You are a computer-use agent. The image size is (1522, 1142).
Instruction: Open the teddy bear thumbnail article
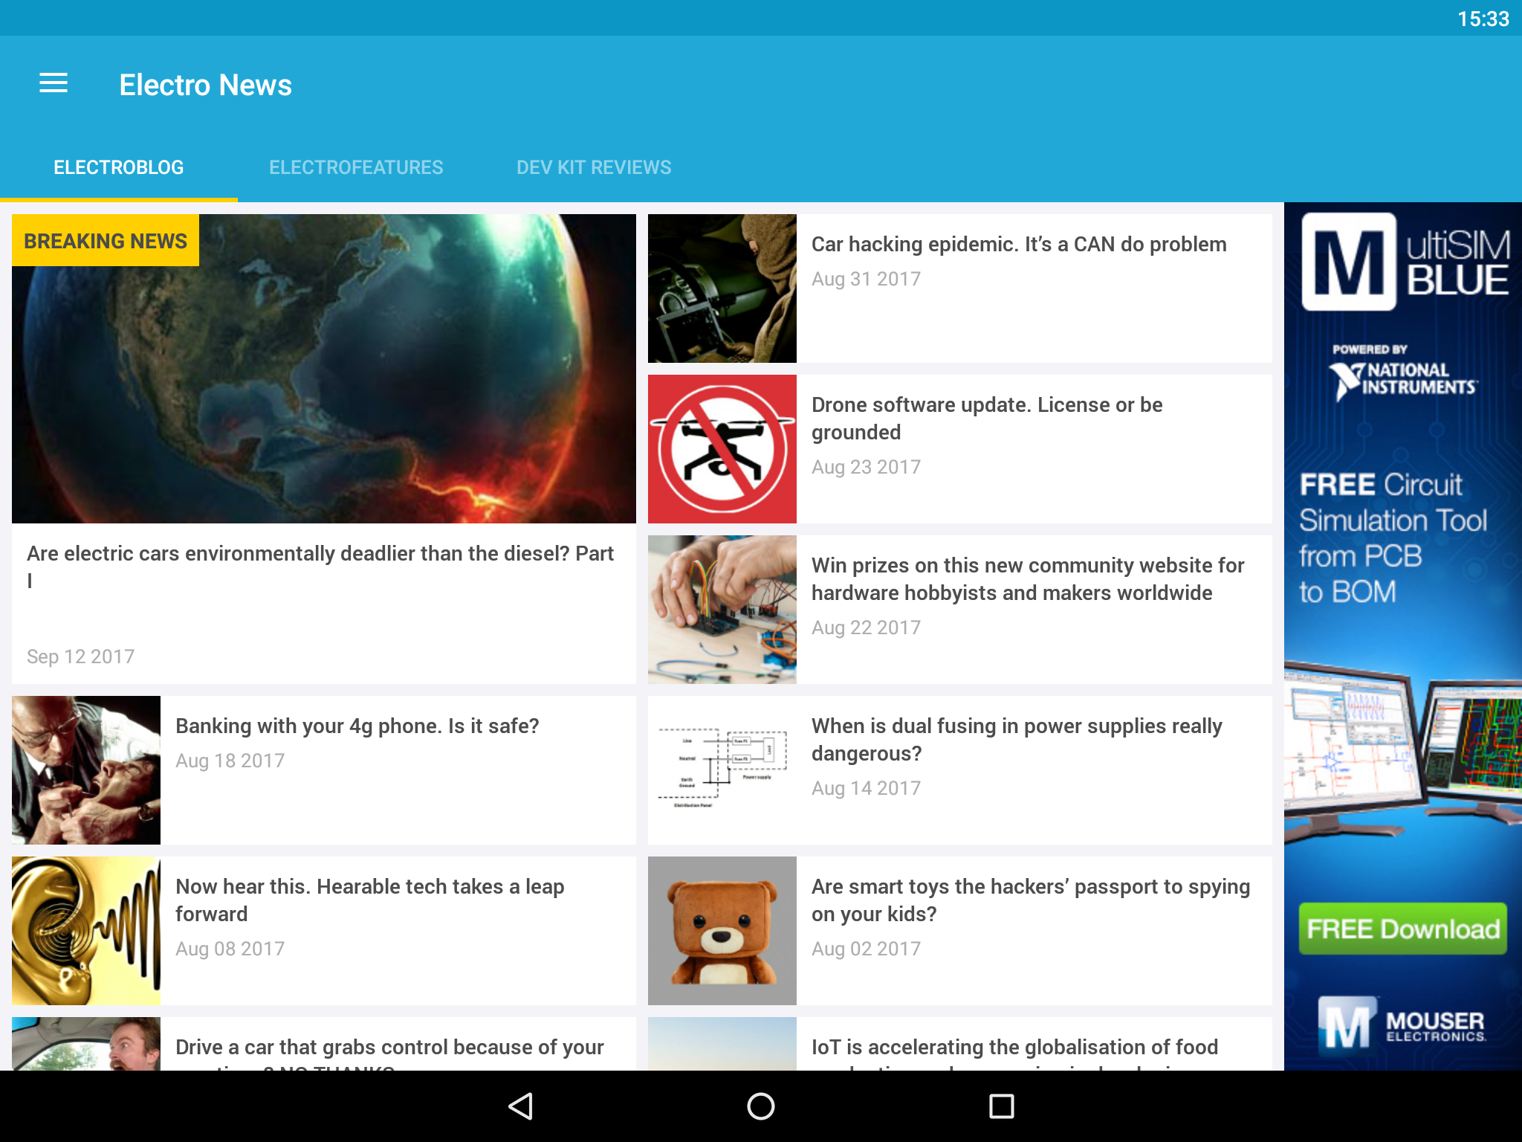coord(722,931)
